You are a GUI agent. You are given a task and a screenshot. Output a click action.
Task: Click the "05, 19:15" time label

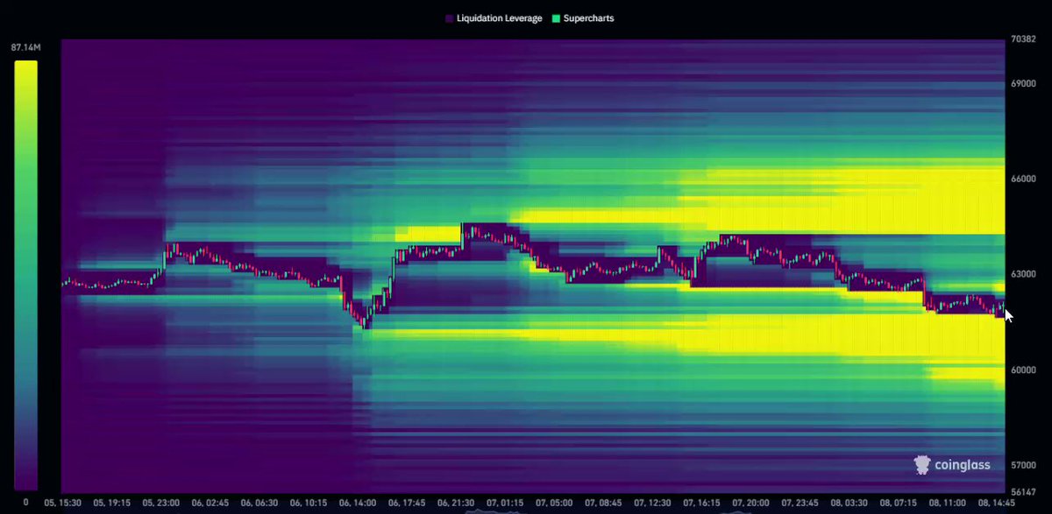click(x=111, y=503)
